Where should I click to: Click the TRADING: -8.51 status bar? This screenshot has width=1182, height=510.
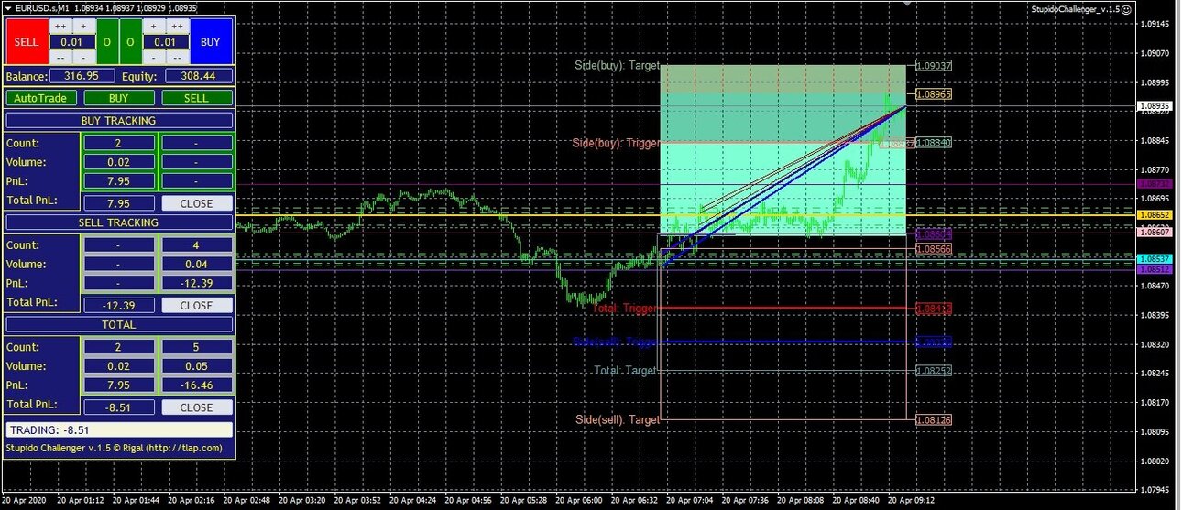[119, 429]
